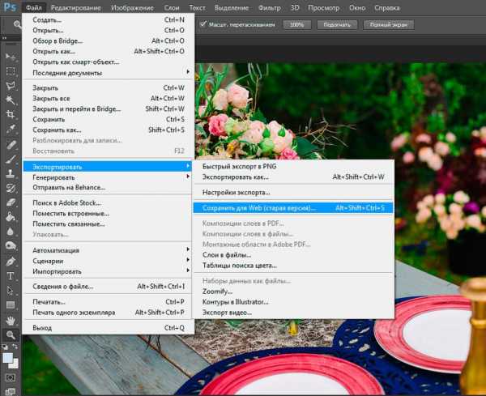Click the Подогнать button
Viewport: 486px width, 396px height.
[x=337, y=24]
